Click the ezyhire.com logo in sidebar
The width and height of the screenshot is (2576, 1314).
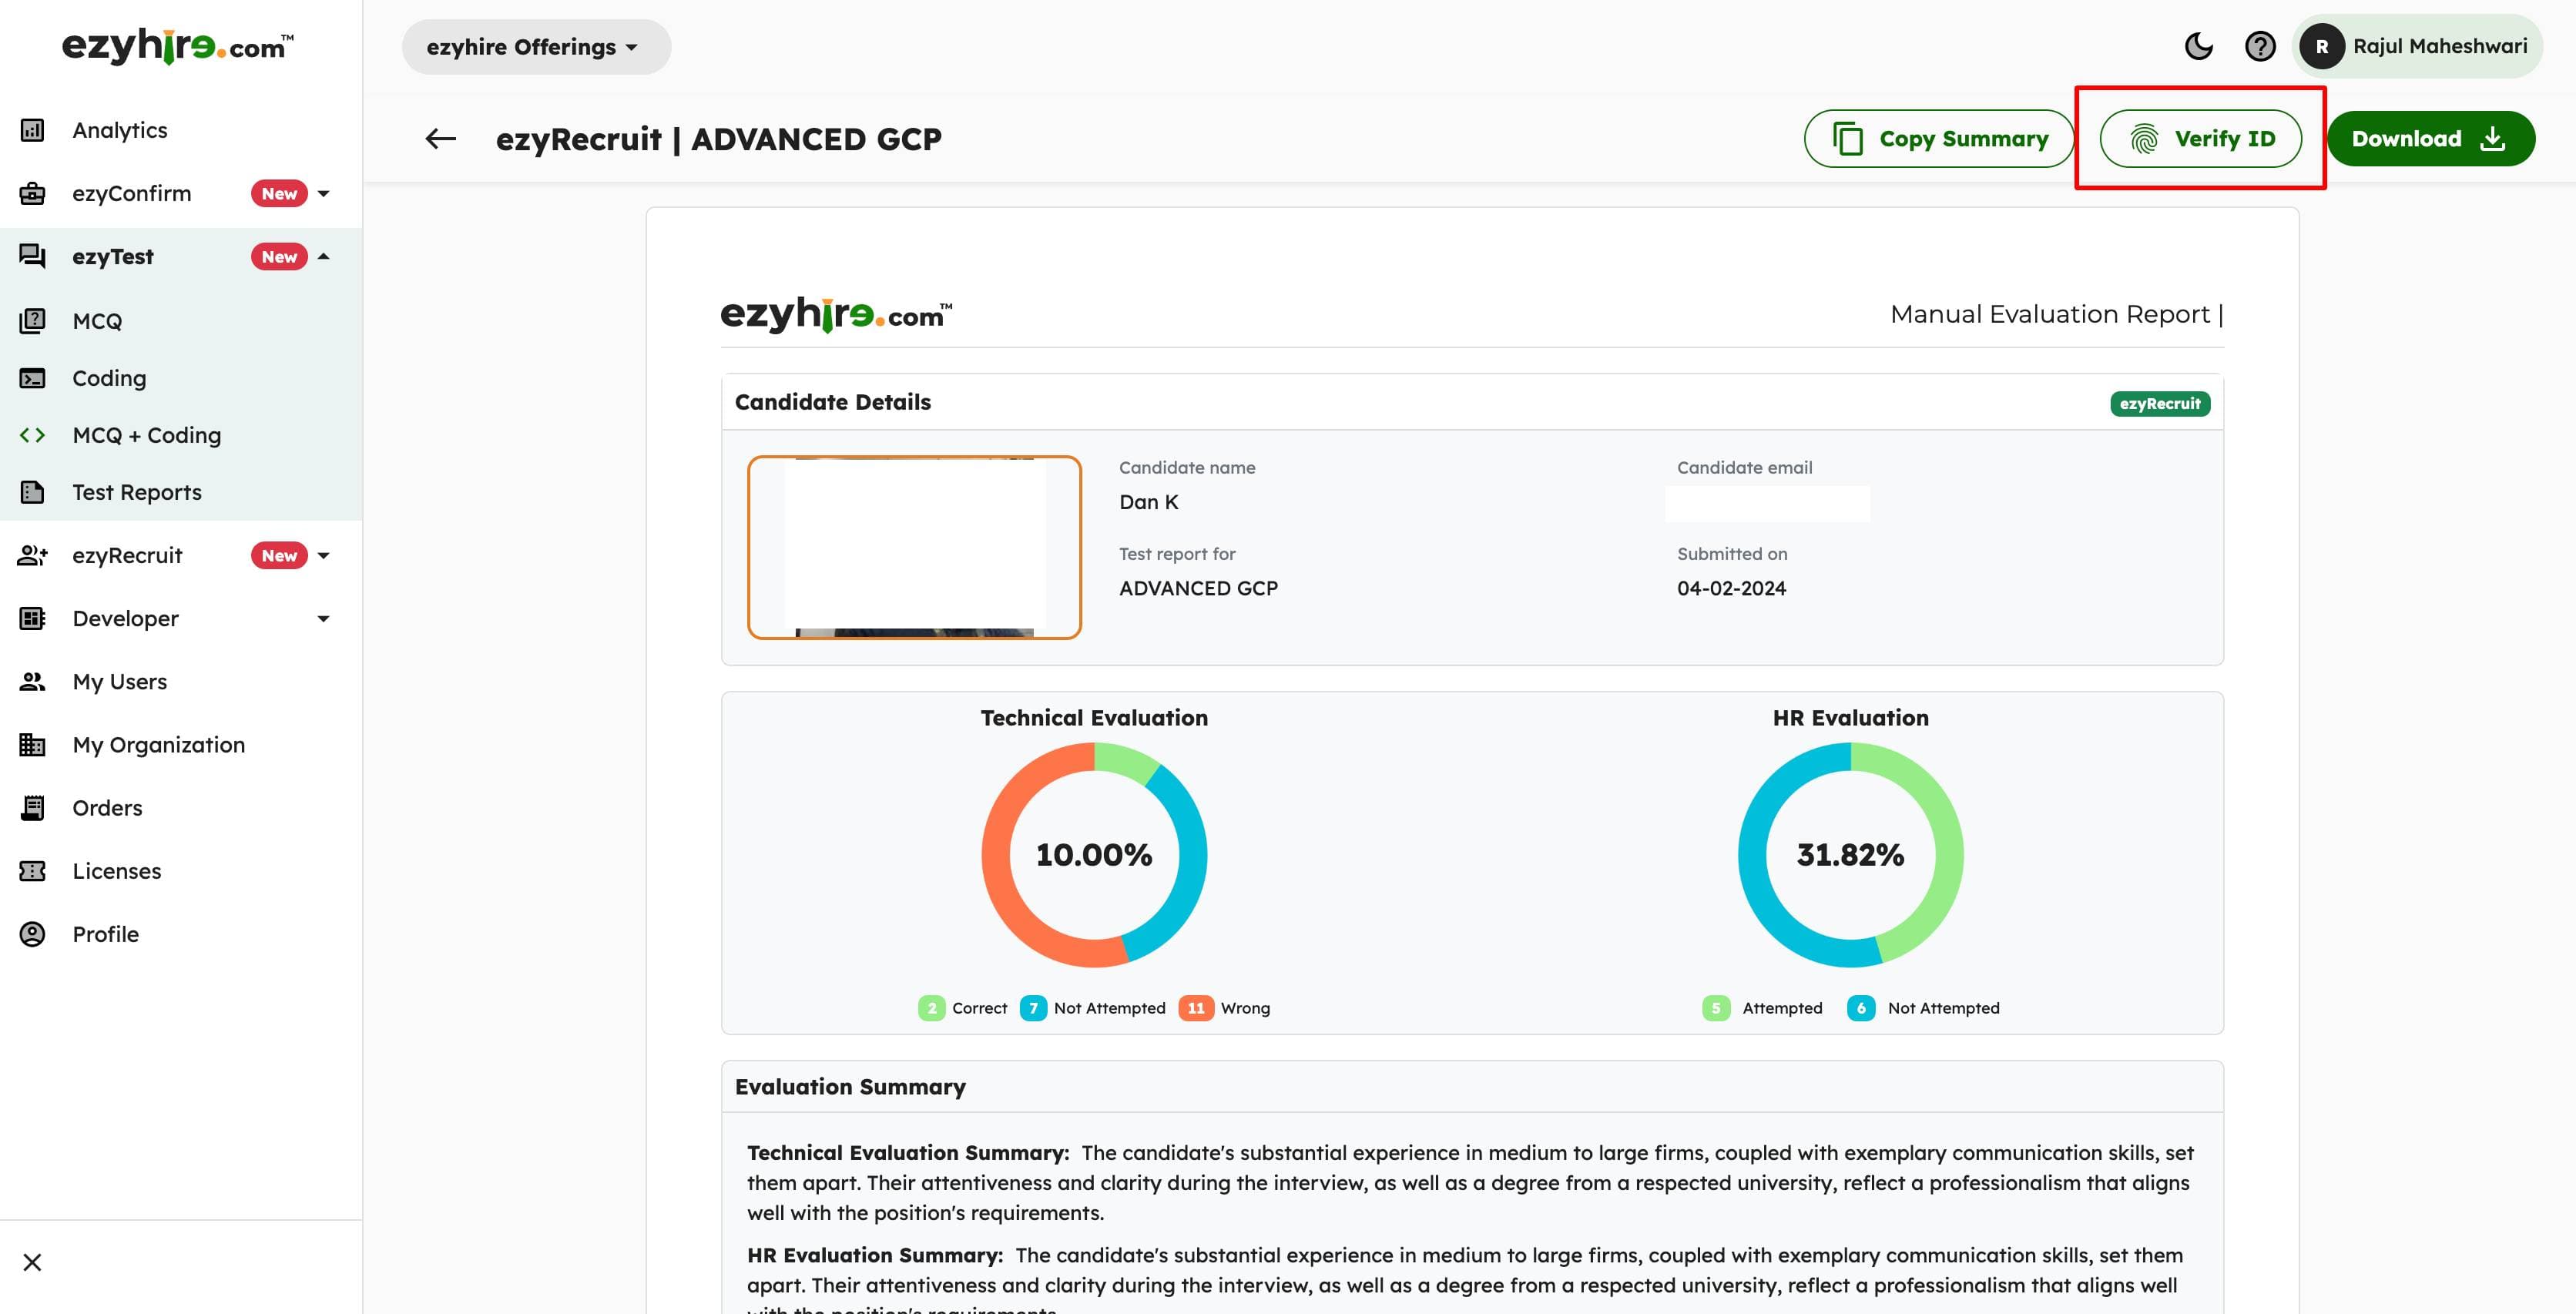(x=178, y=46)
